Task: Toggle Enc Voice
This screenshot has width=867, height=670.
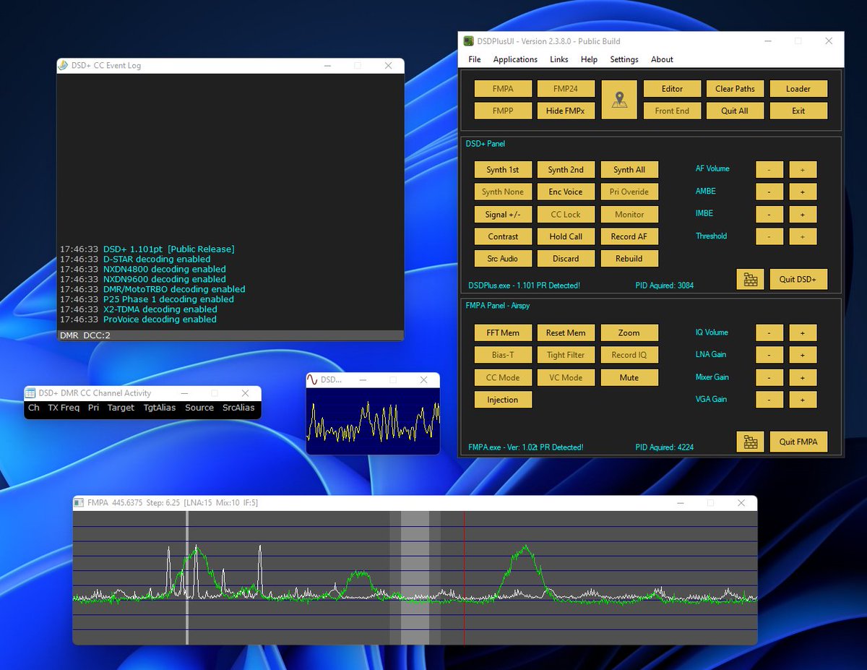Action: pyautogui.click(x=566, y=192)
